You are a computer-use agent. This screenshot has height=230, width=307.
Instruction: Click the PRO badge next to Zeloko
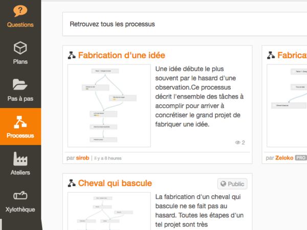click(300, 158)
